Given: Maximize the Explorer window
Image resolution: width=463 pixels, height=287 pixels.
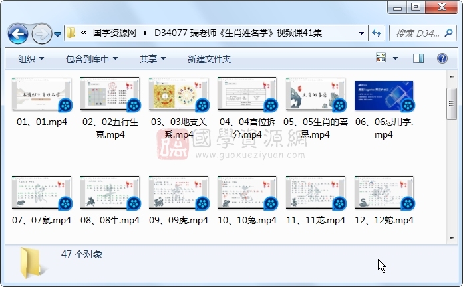Looking at the screenshot, I should 416,7.
